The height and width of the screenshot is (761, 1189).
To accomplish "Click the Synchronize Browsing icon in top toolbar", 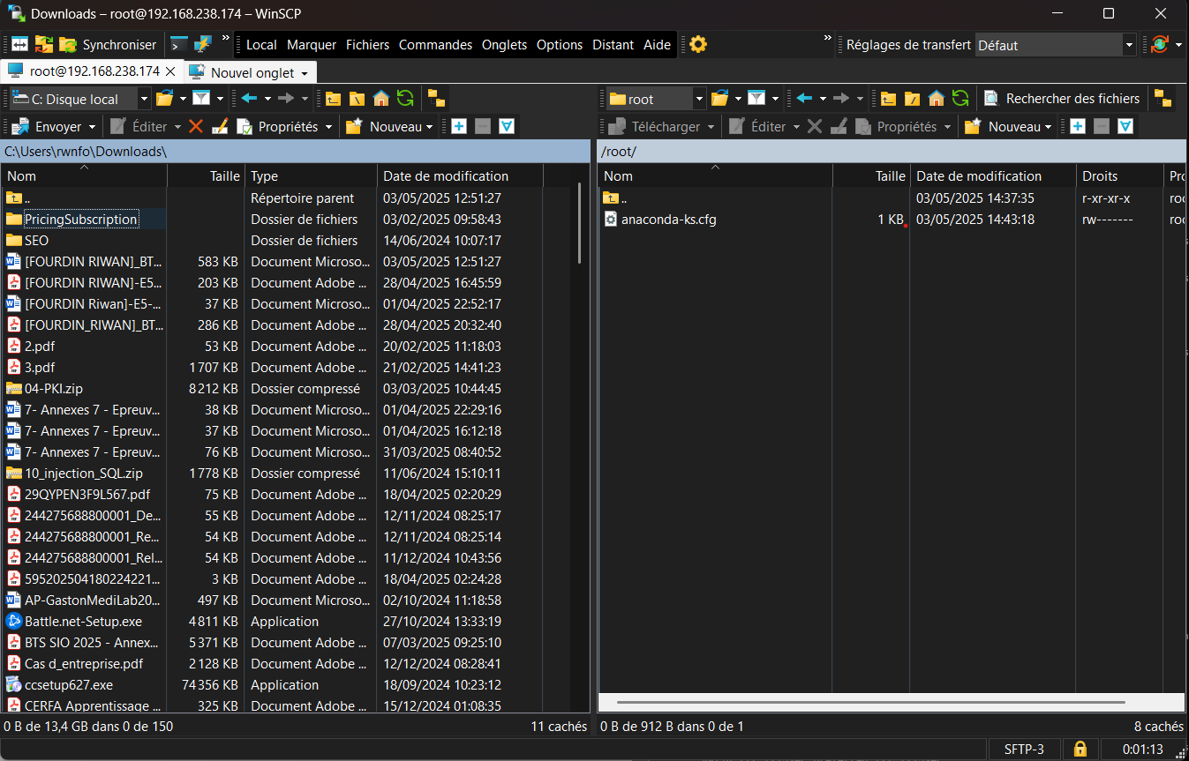I will (x=44, y=44).
